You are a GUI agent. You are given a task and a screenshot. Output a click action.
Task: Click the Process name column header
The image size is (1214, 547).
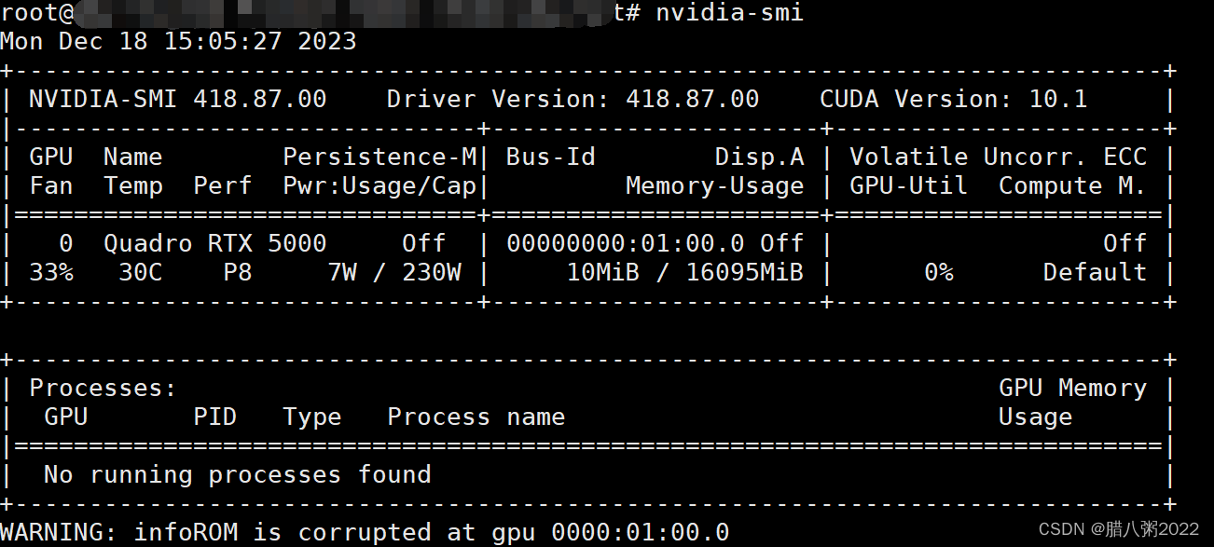476,417
